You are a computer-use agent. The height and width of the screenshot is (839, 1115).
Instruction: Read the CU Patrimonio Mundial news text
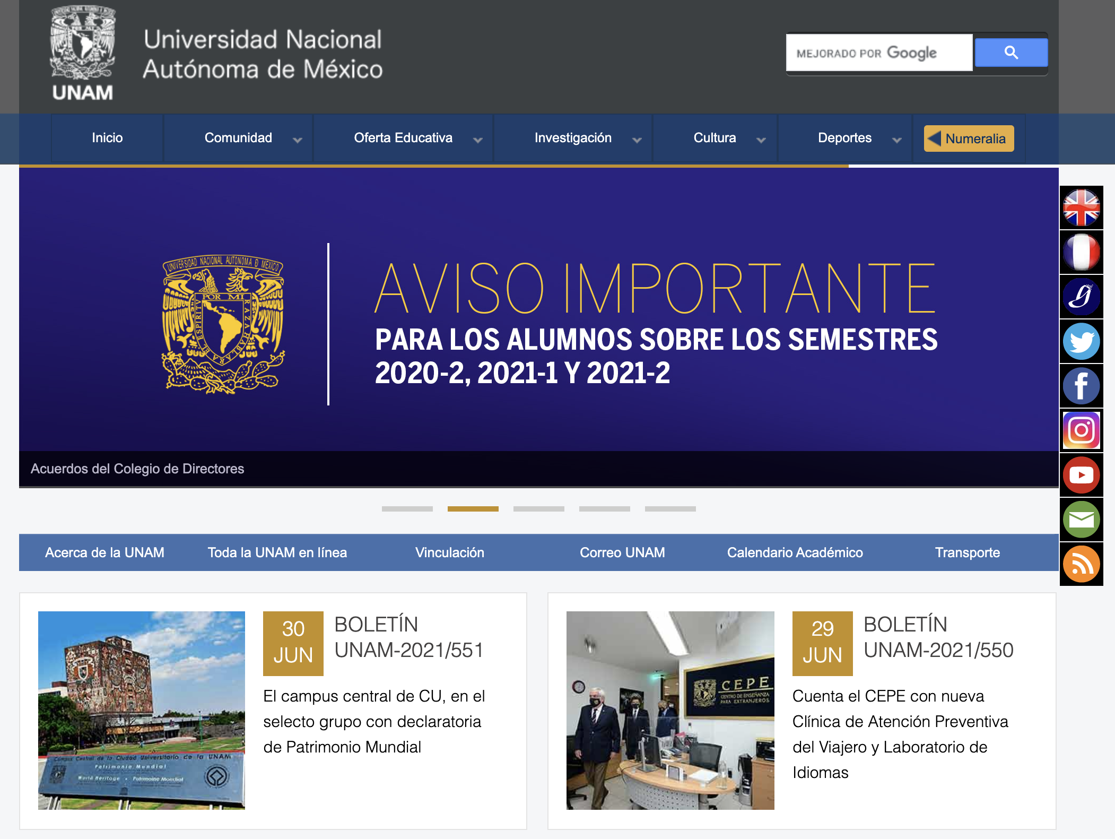[x=374, y=722]
